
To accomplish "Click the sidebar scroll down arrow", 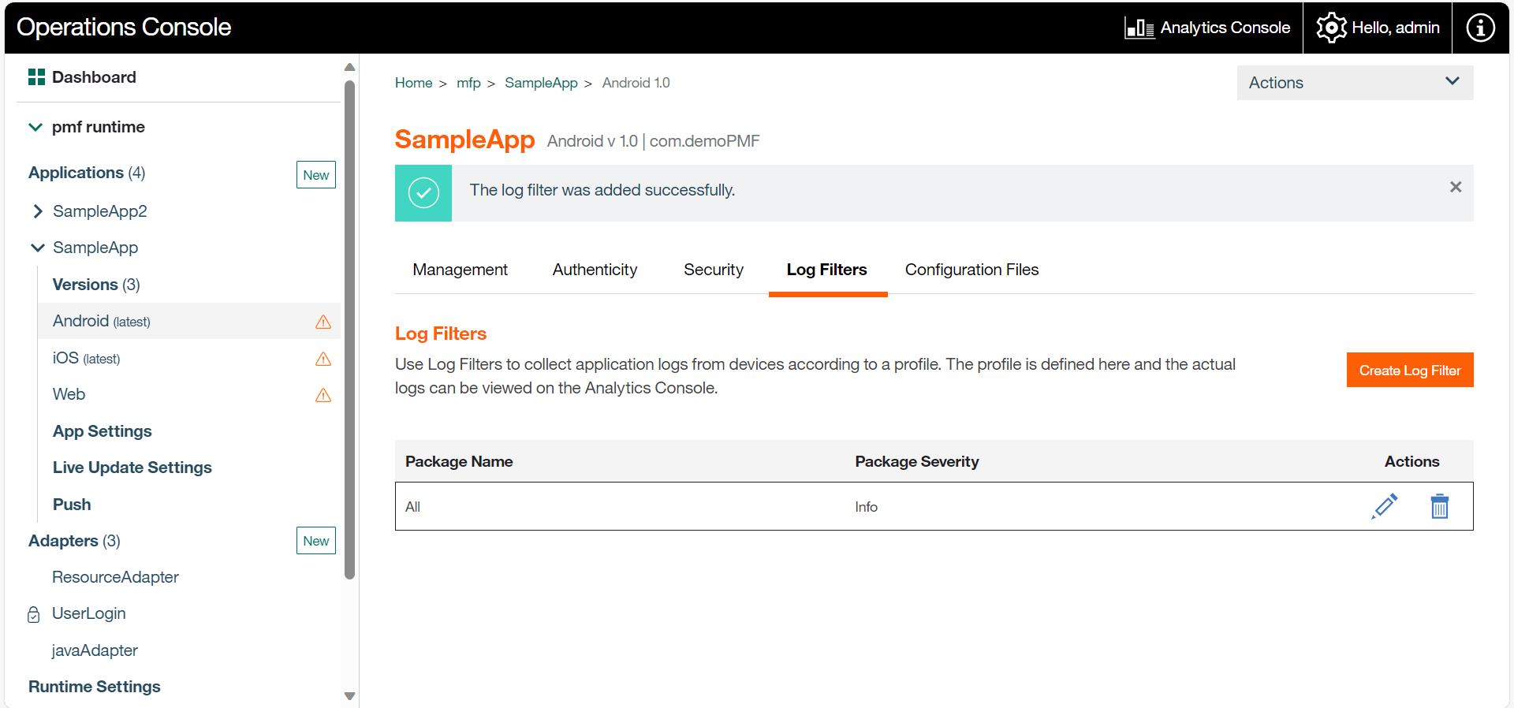I will point(350,696).
